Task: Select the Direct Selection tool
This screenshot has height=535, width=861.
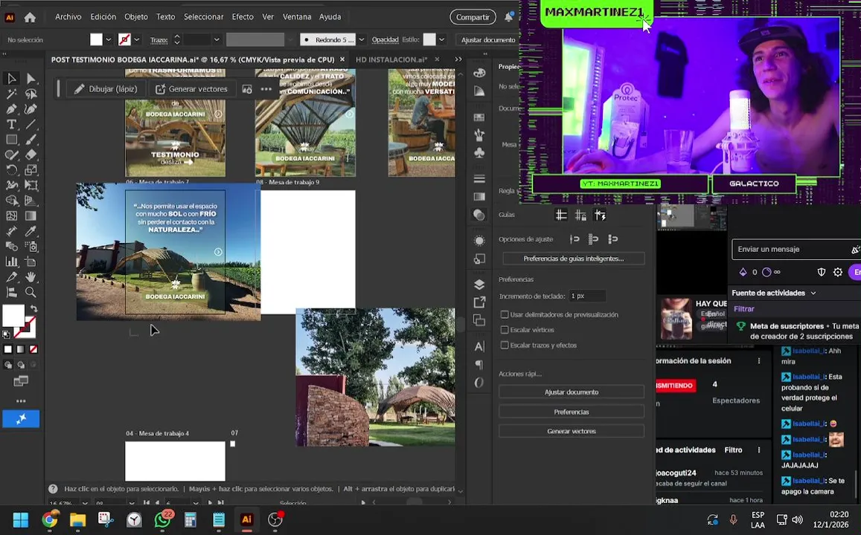Action: tap(31, 79)
